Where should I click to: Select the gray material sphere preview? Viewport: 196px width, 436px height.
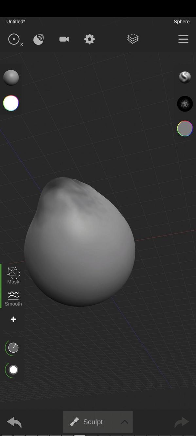point(11,78)
